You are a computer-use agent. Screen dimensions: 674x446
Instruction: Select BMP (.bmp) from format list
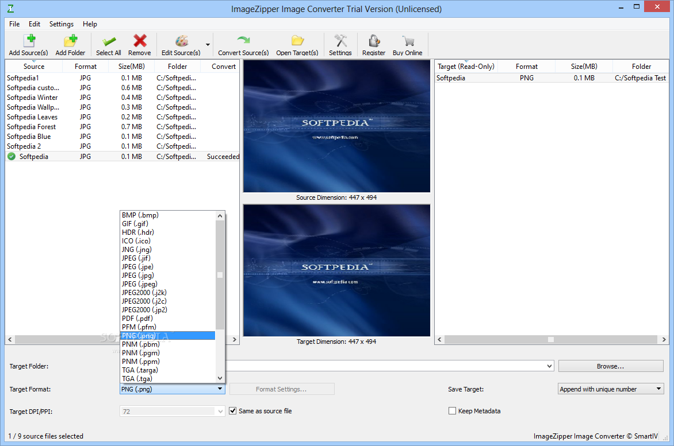(x=168, y=215)
